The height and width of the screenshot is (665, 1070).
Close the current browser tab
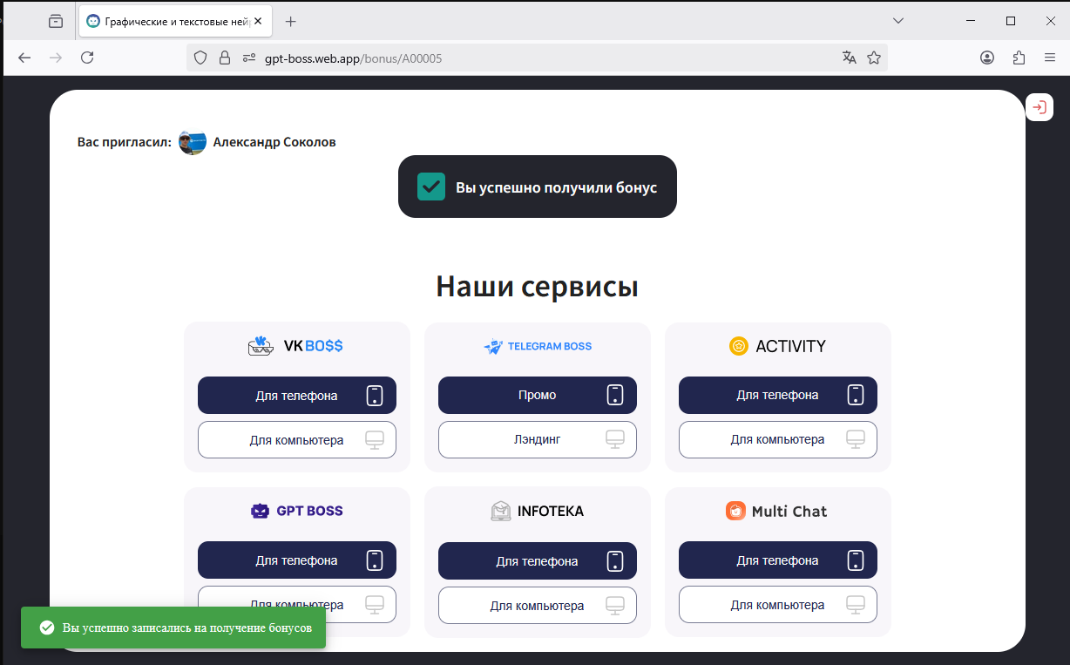(x=260, y=21)
